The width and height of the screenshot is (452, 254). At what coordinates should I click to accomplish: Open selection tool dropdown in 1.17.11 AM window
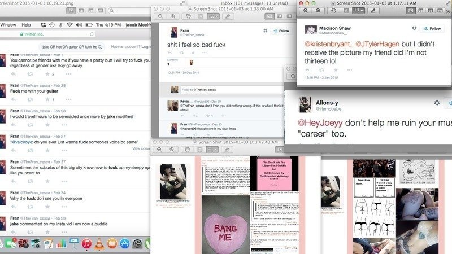pyautogui.click(x=360, y=11)
